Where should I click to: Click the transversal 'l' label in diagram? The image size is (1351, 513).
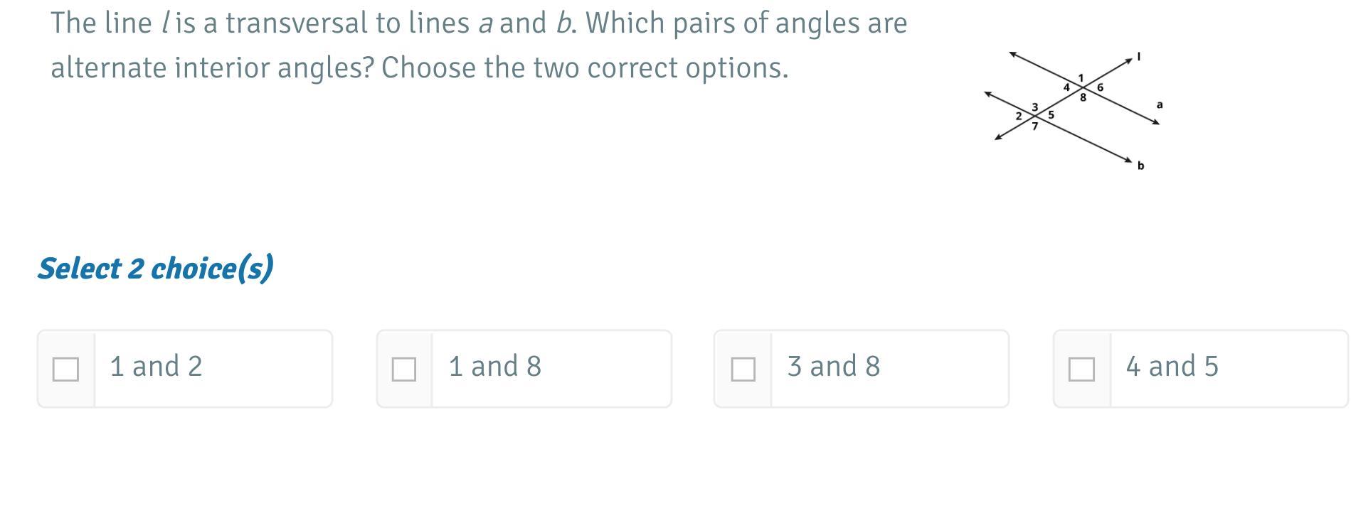point(1138,56)
